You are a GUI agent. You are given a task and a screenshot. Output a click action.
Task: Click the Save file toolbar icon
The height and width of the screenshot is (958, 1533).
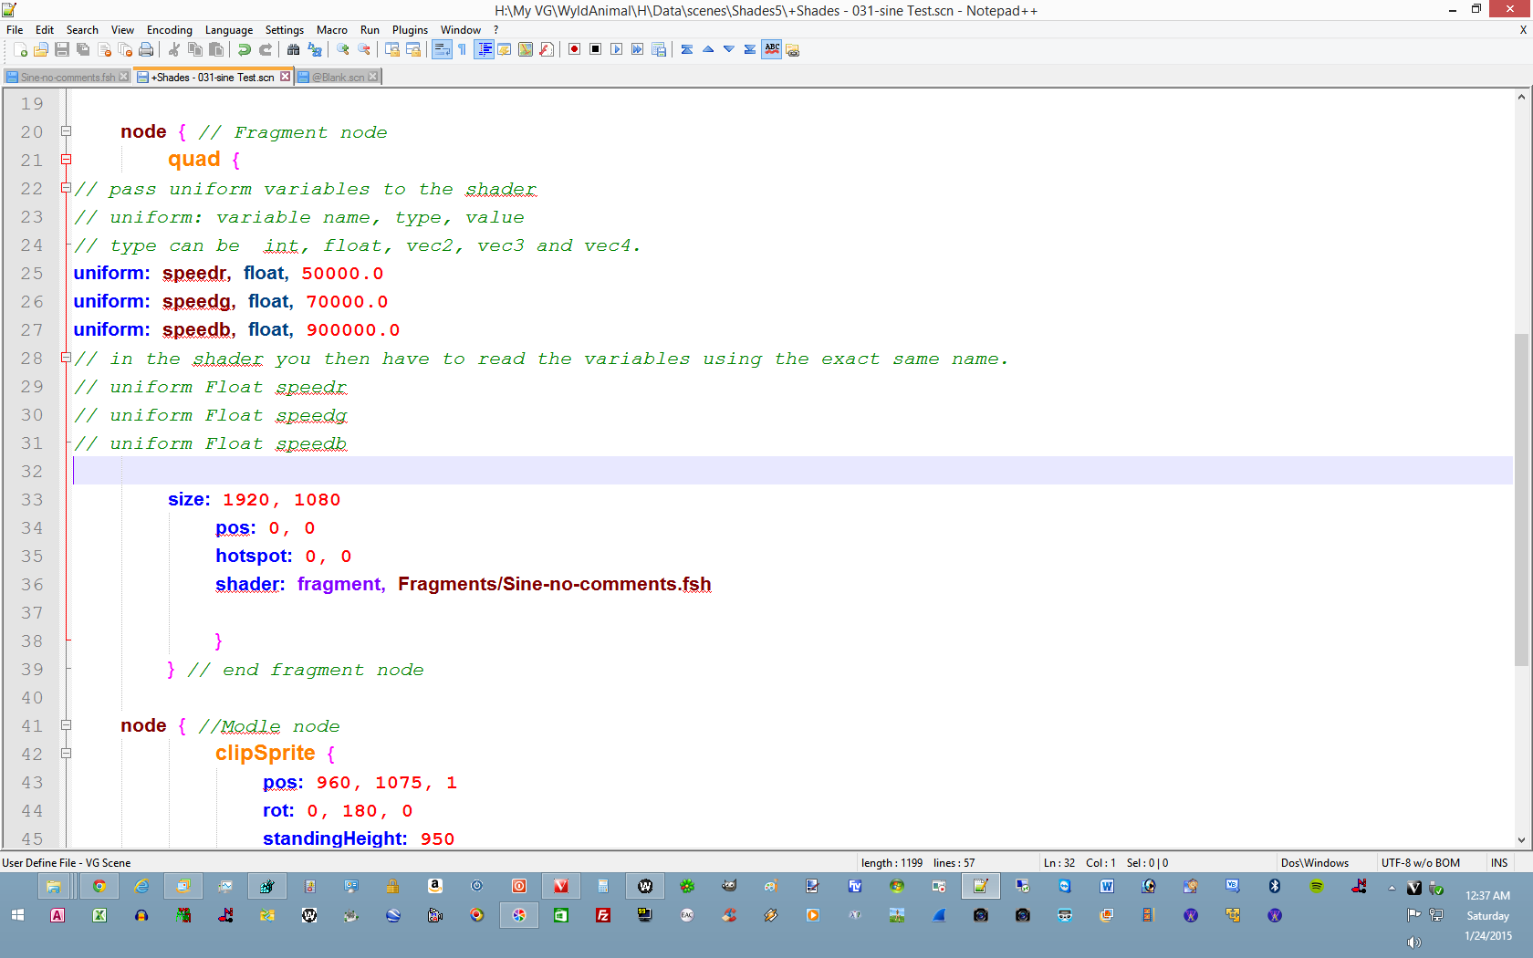point(62,49)
